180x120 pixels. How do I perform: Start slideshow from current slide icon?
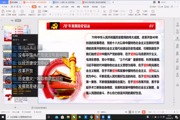pos(22,11)
